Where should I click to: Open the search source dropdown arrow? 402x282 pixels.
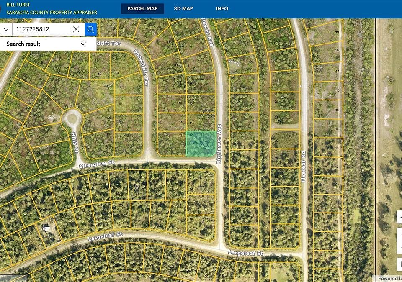click(x=6, y=29)
